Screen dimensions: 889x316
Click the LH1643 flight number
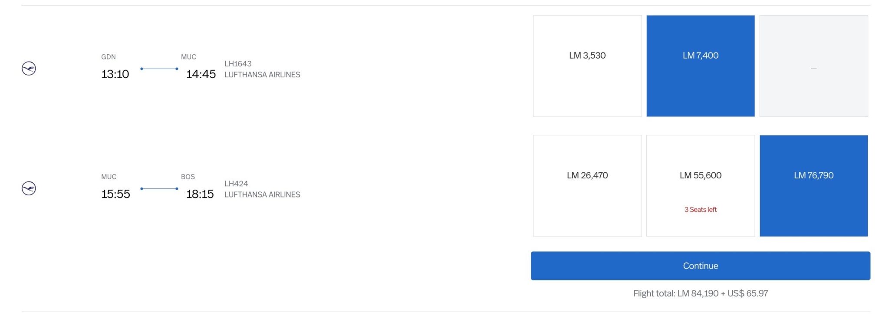click(238, 64)
